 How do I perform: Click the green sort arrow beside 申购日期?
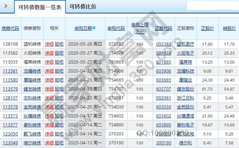(94, 28)
